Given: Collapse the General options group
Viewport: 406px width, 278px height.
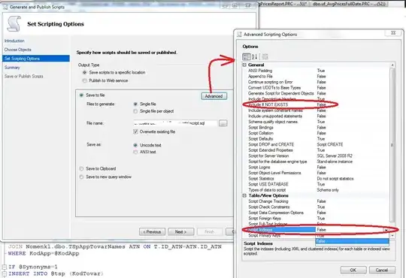Looking at the screenshot, I should coord(244,65).
